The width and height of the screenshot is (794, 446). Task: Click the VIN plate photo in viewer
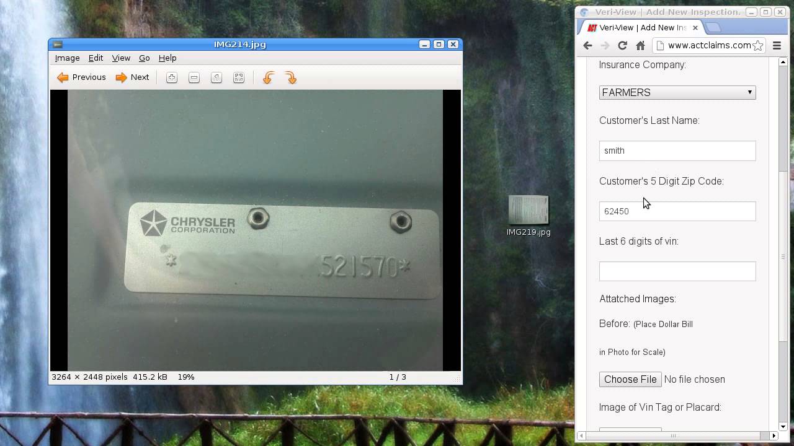click(255, 230)
